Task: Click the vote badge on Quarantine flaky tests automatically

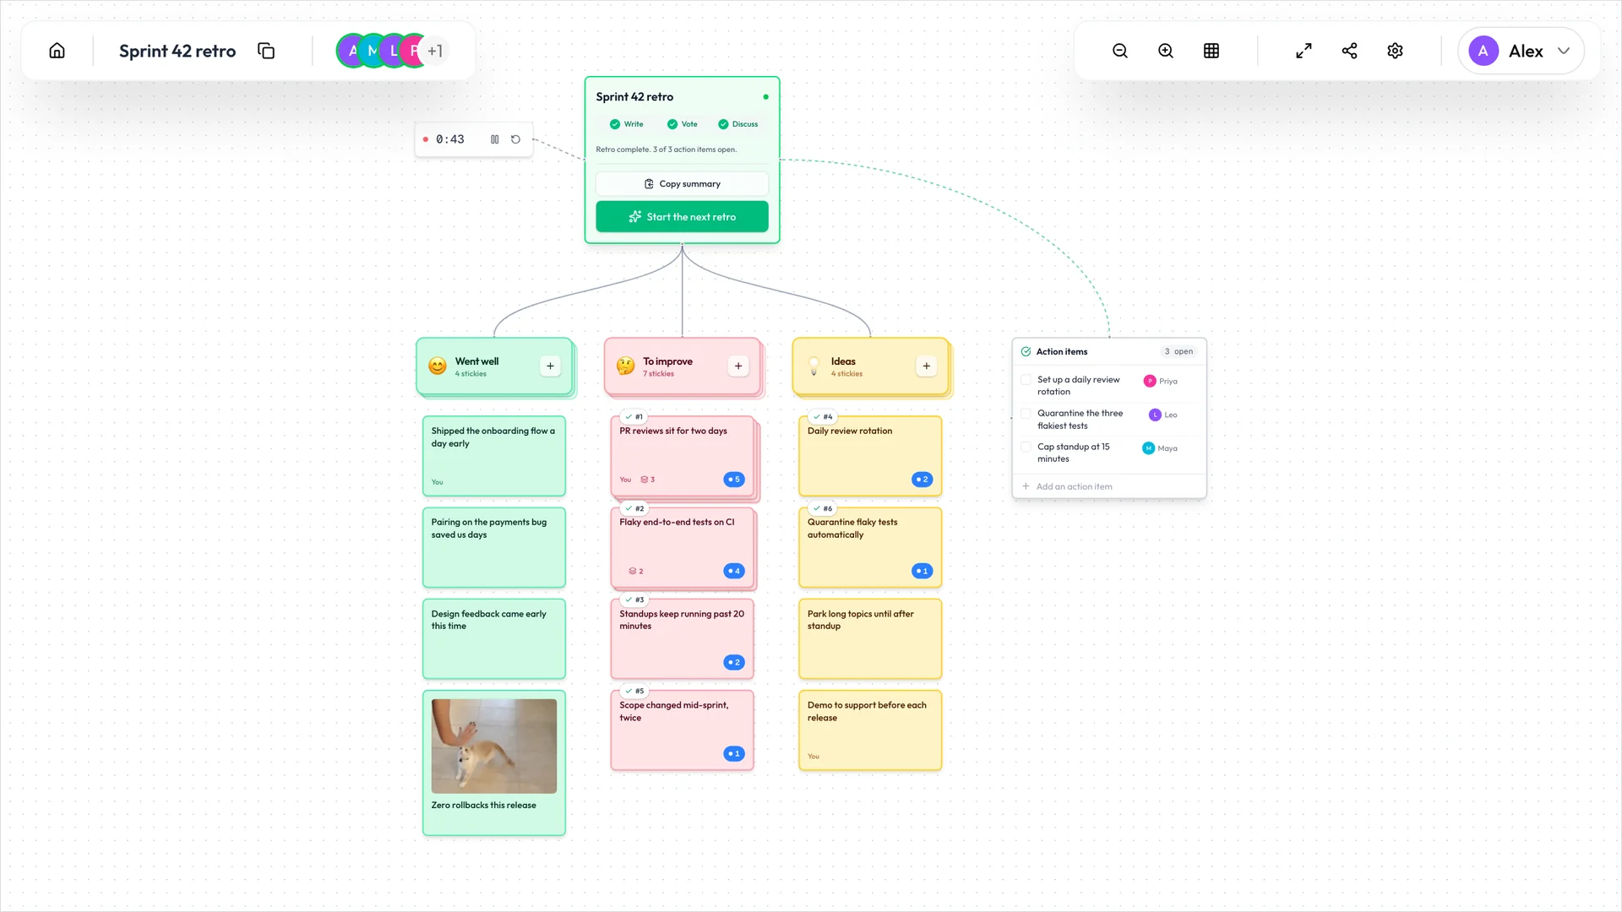Action: pos(923,571)
